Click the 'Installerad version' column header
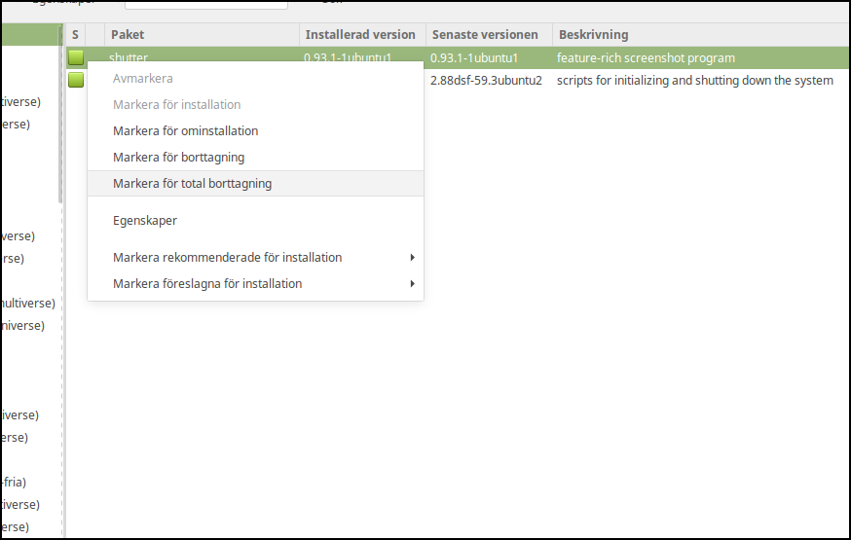This screenshot has height=540, width=851. click(360, 35)
